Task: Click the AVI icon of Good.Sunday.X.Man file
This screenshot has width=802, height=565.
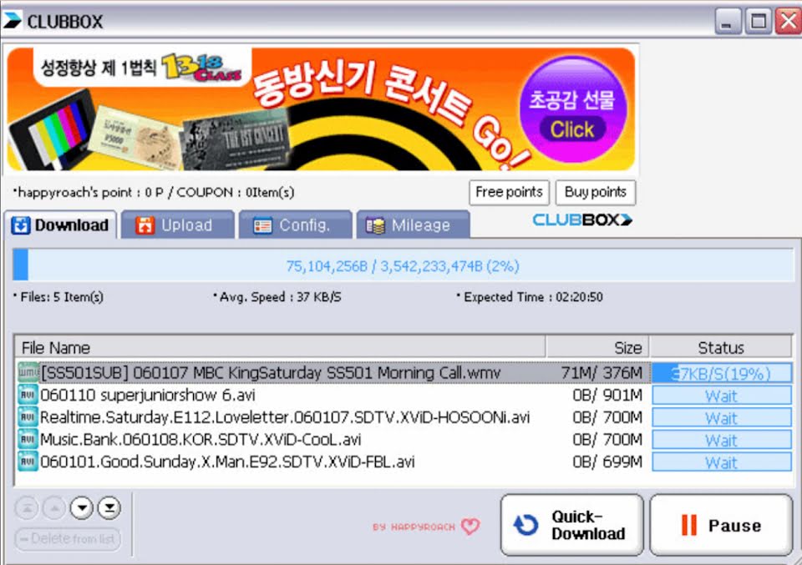Action: click(x=28, y=462)
